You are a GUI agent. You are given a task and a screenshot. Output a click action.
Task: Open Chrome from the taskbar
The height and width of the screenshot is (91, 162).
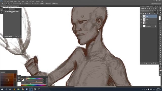(23, 89)
